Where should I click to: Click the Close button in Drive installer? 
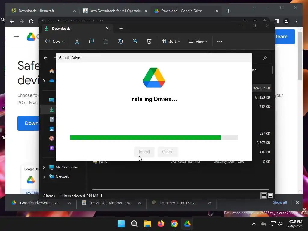coord(168,152)
